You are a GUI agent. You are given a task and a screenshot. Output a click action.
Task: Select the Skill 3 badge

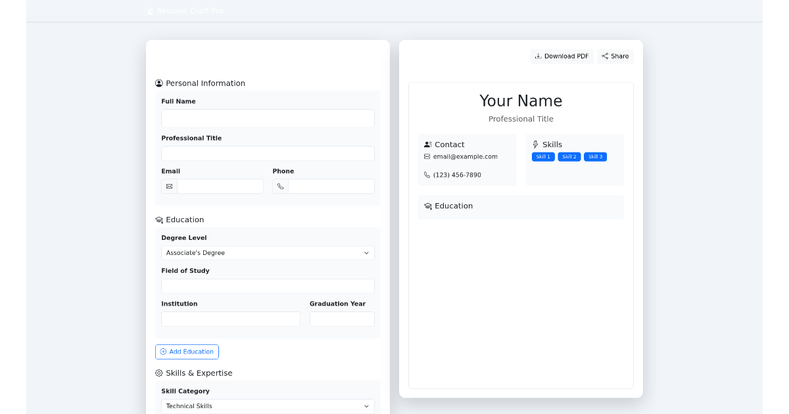point(595,156)
